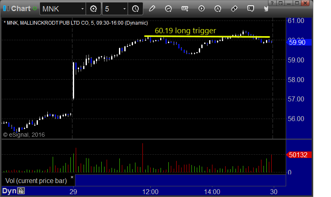Toggle the Dyn lock icon
This screenshot has height=197, width=331.
pos(21,191)
